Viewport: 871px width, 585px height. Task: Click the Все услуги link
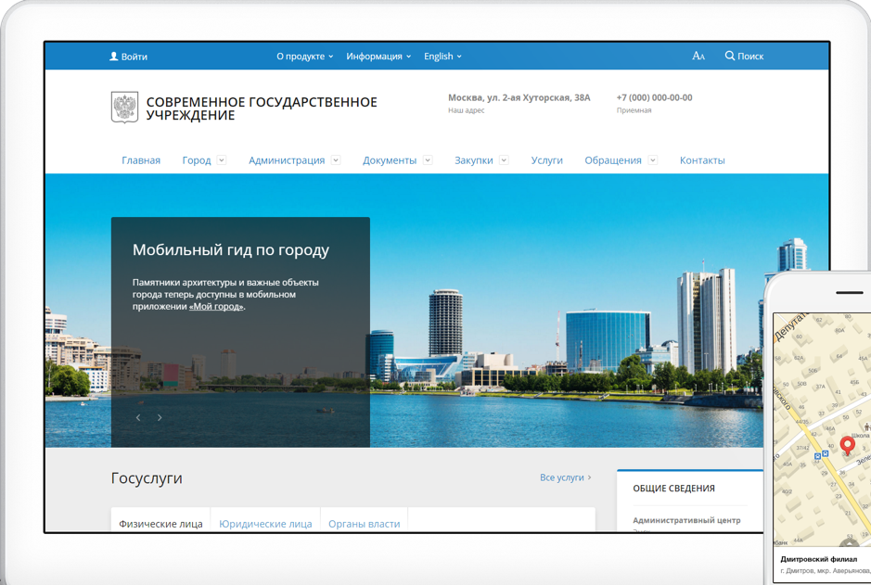tap(565, 477)
